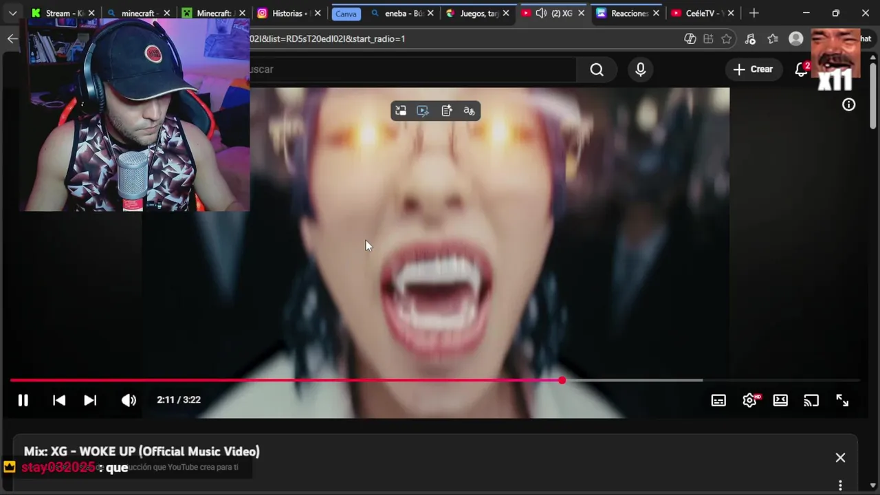Click the video enhance icon in overlay toolbar
880x495 pixels.
coord(423,111)
